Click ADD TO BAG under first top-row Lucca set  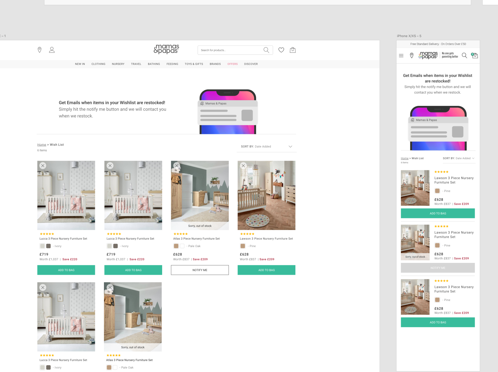(66, 270)
